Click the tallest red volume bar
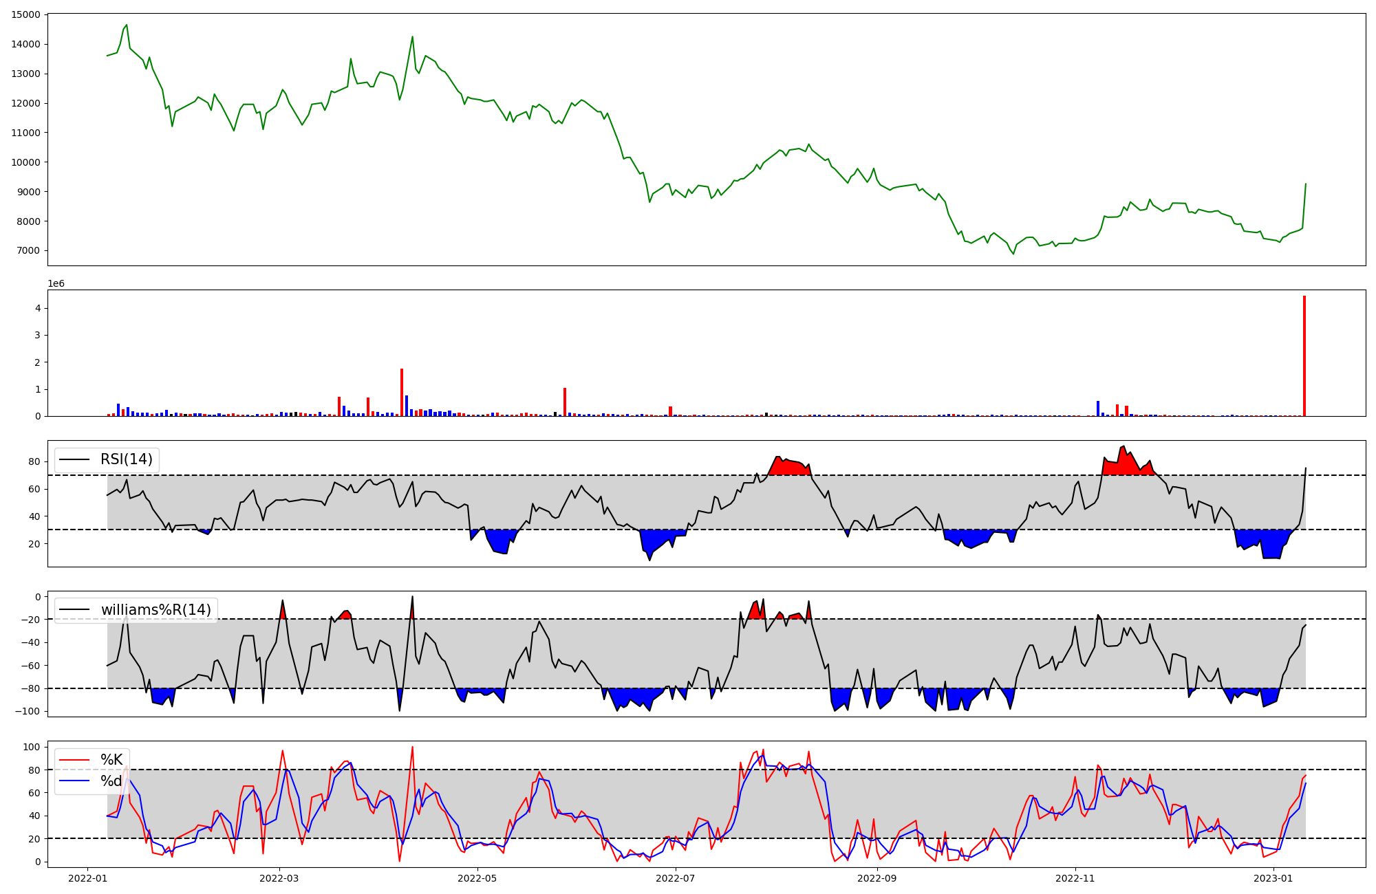Viewport: 1376px width, 894px height. [x=1304, y=356]
